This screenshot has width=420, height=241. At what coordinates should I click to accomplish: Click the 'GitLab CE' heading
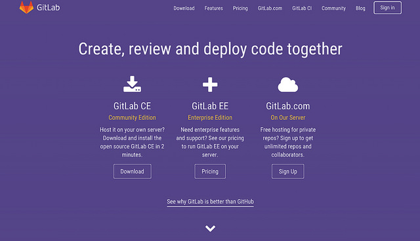132,106
